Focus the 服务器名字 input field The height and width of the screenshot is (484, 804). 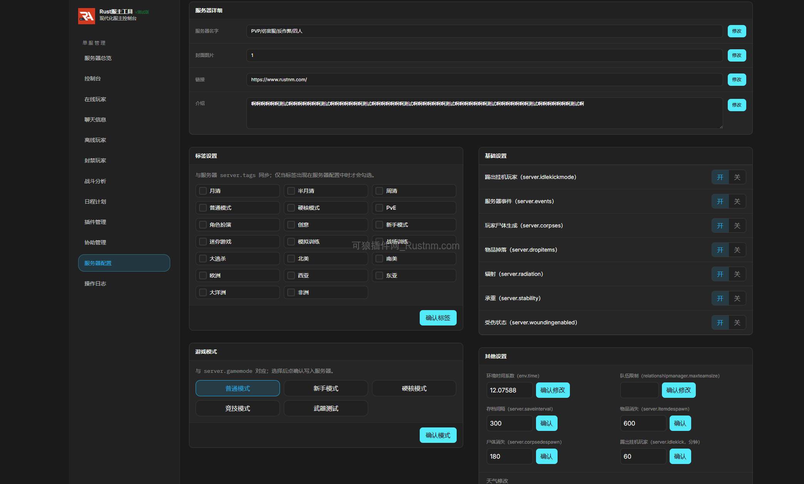coord(484,31)
